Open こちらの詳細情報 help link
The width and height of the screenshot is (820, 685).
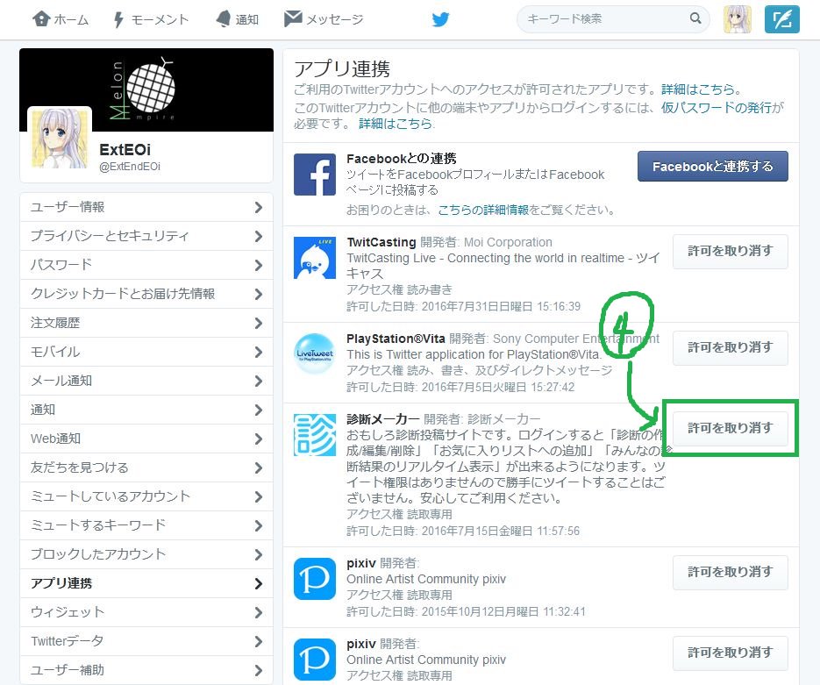coord(483,210)
